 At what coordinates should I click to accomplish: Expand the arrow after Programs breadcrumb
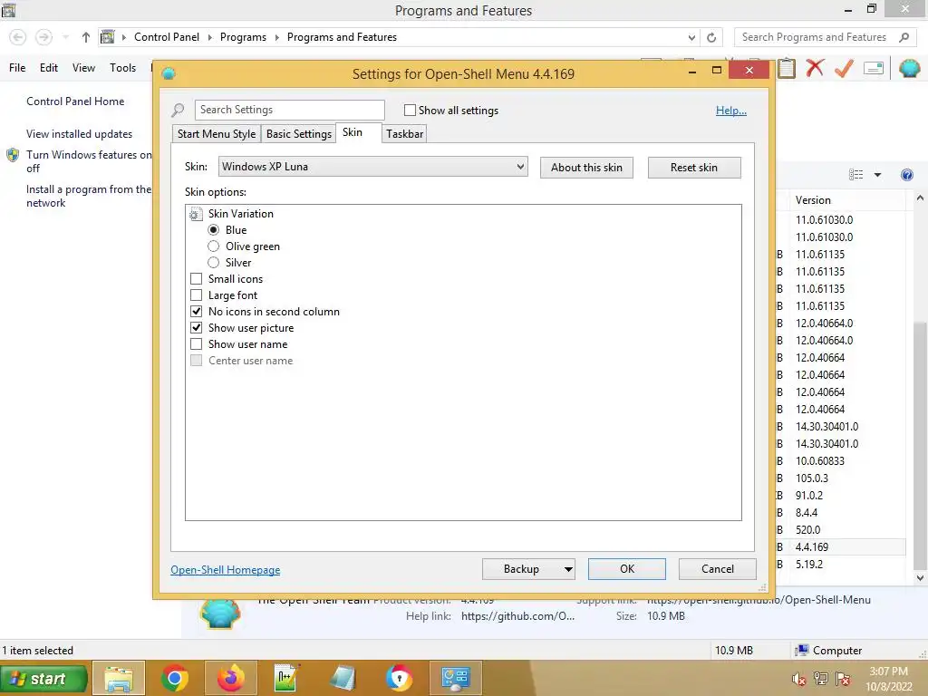click(x=276, y=37)
